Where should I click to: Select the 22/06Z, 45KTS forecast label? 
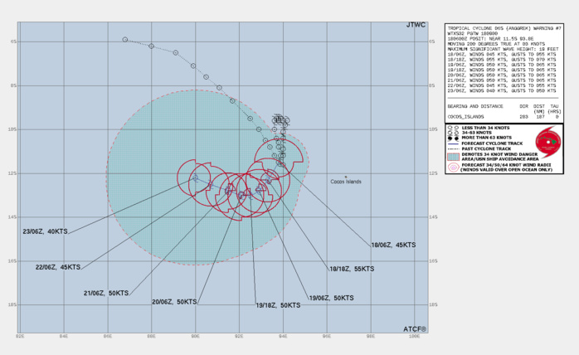point(58,267)
